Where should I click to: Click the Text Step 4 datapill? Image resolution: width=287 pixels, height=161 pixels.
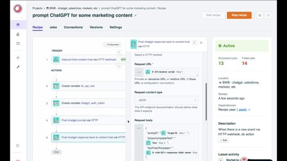click(156, 143)
